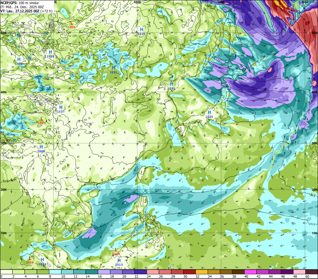Click the 1012 isobar label near right edge

coord(312,224)
